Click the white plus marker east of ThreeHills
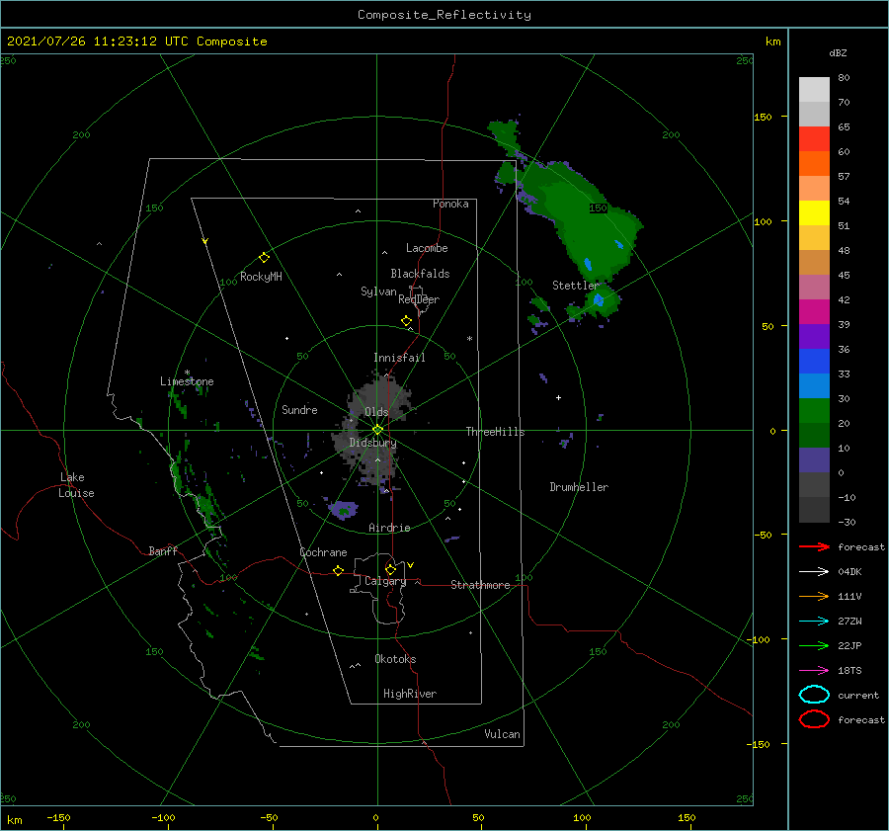The width and height of the screenshot is (889, 831). pyautogui.click(x=558, y=397)
